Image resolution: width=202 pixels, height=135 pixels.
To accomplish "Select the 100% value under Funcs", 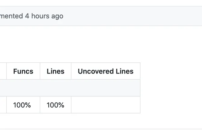I will click(x=22, y=105).
